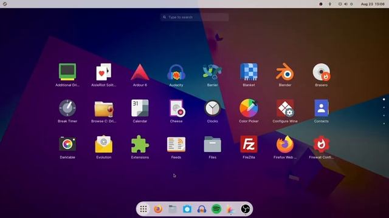The height and width of the screenshot is (218, 389).
Task: Open Firefox from the dock
Action: pyautogui.click(x=158, y=209)
